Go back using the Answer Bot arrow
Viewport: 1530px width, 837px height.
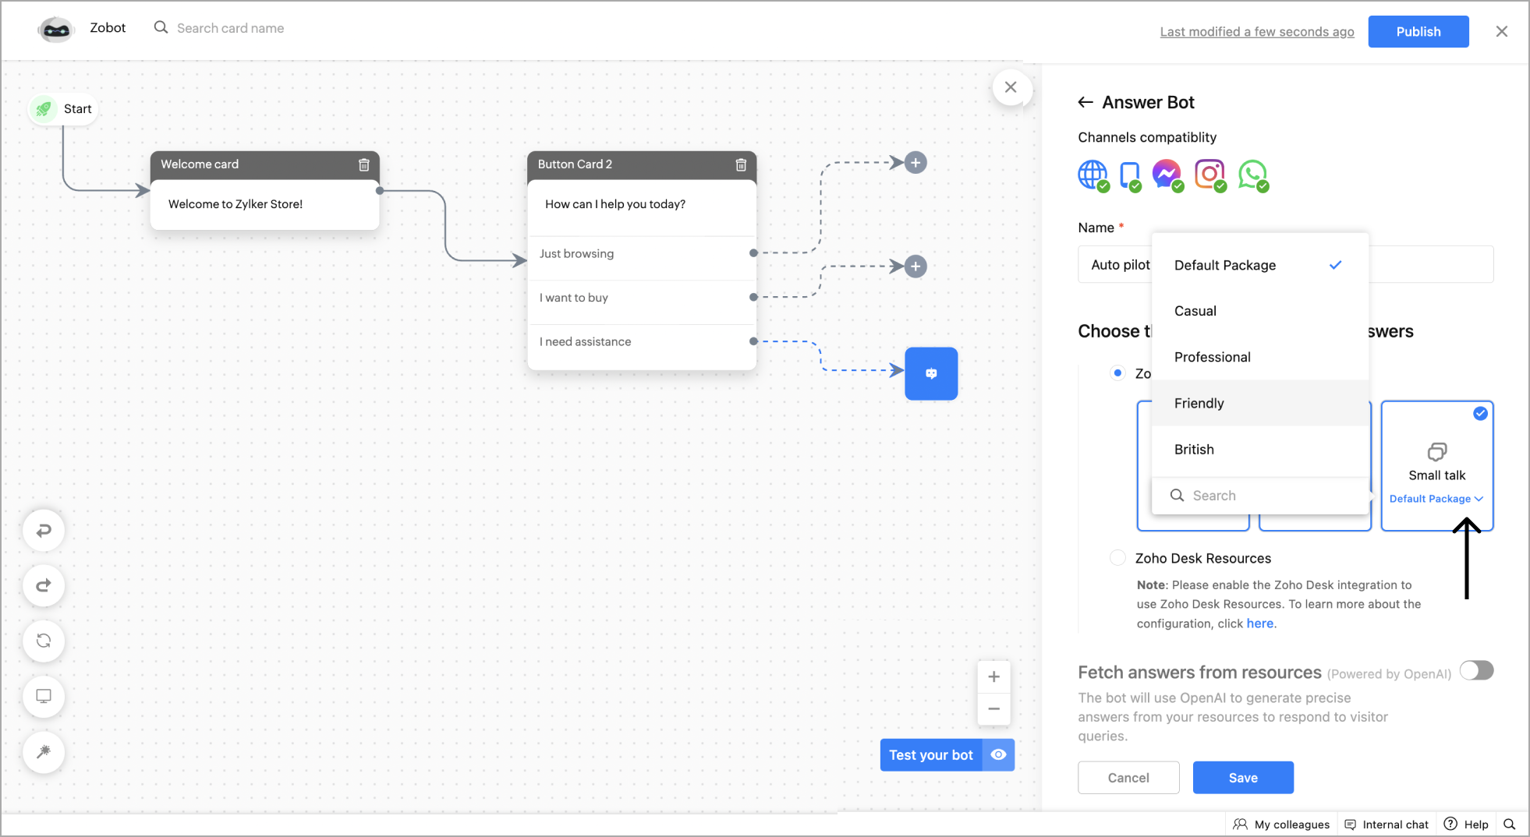[x=1086, y=102]
